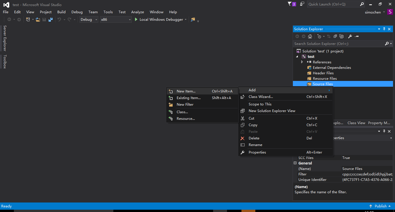The height and width of the screenshot is (212, 395).
Task: Open Class Wizard... from context menu
Action: [286, 97]
